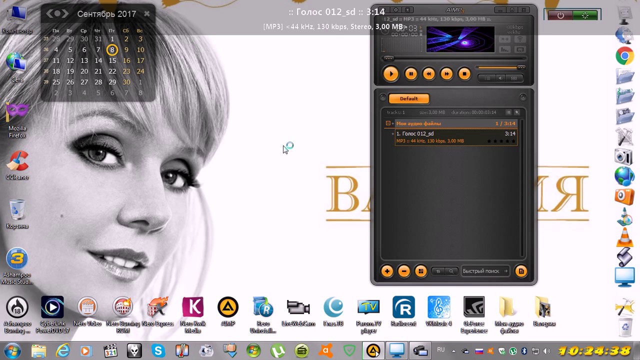
Task: Open playlist misc functions grid button
Action: tap(421, 271)
